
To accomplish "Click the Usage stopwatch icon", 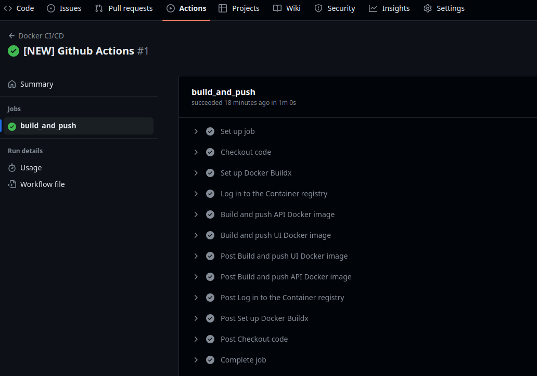I will [x=12, y=168].
